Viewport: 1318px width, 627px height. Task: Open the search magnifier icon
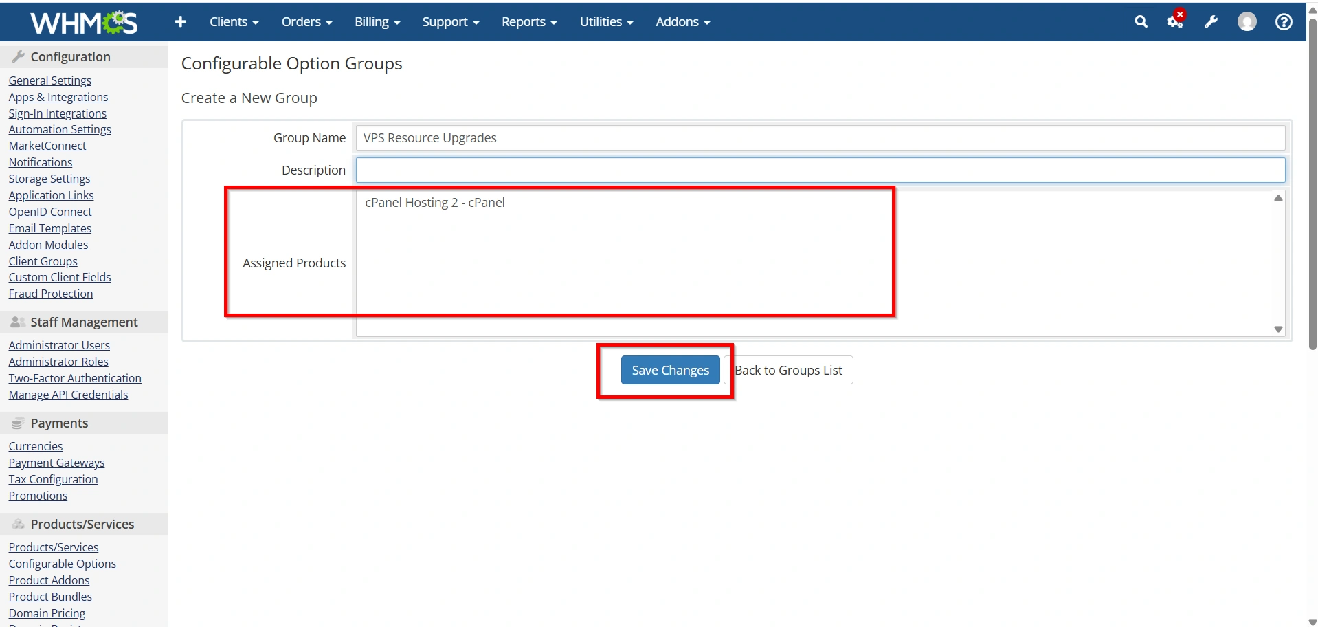click(1141, 22)
